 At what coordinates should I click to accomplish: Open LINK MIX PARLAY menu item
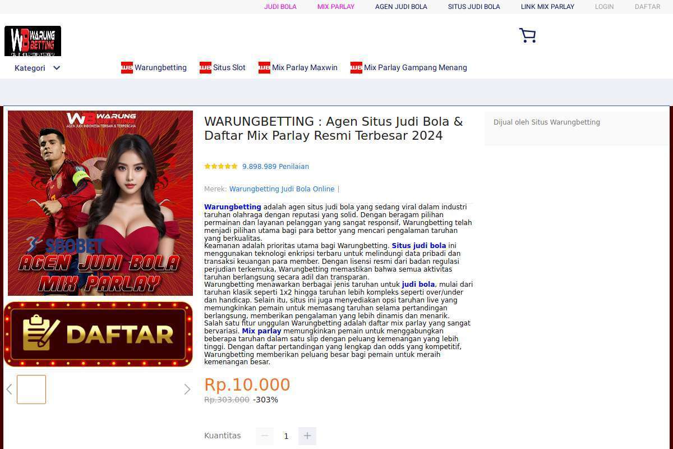tap(547, 7)
